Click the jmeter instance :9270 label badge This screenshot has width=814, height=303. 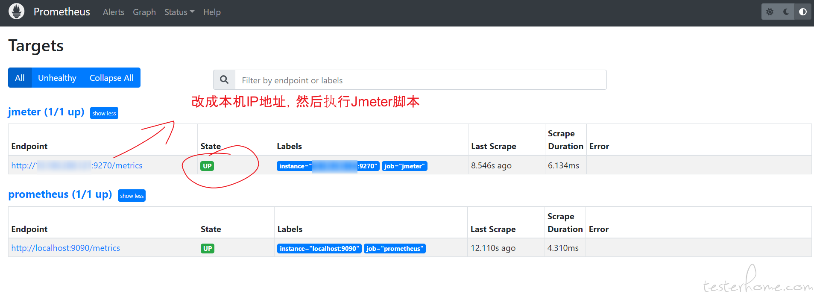pyautogui.click(x=328, y=166)
